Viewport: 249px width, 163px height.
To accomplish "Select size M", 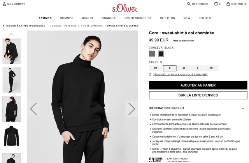I will 184,68.
